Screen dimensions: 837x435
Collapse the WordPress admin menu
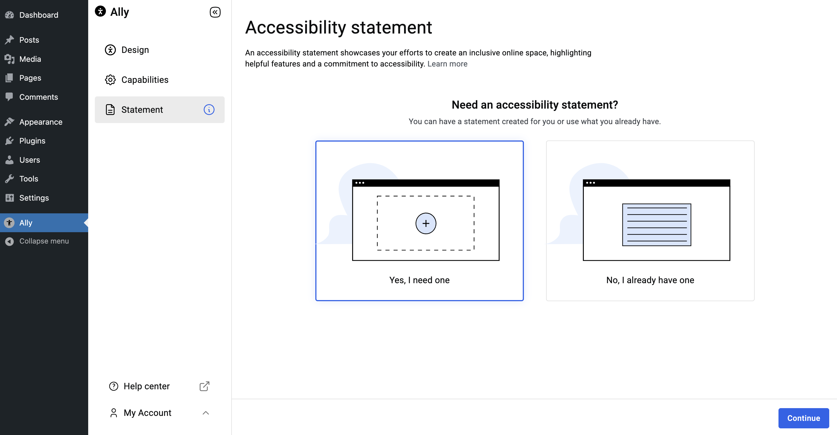pyautogui.click(x=44, y=241)
